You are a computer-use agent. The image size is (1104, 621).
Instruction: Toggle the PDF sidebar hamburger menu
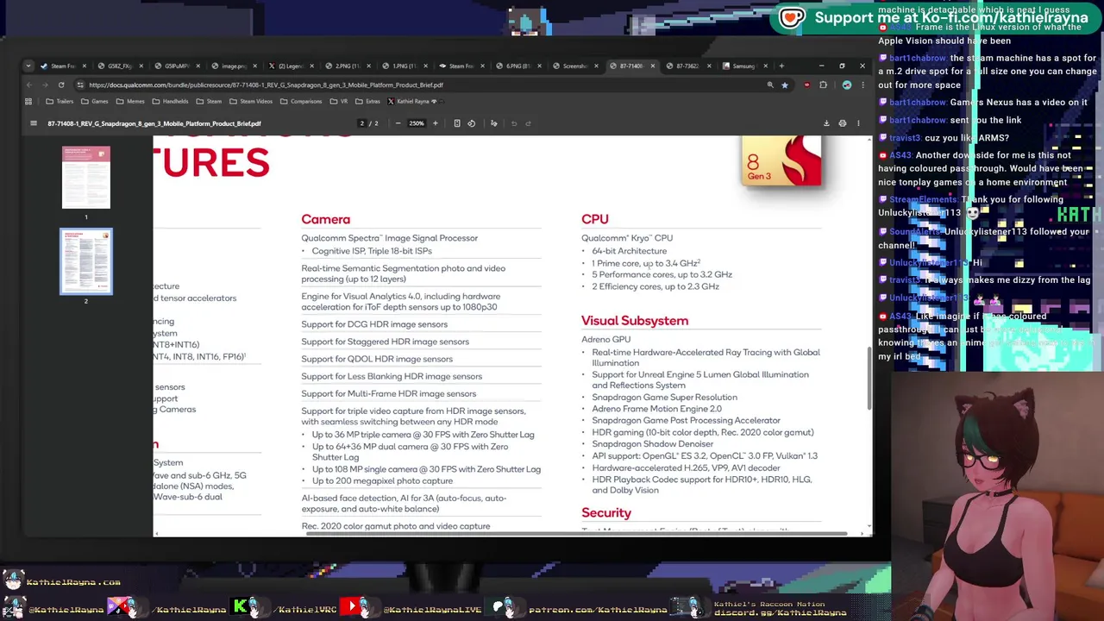tap(34, 123)
